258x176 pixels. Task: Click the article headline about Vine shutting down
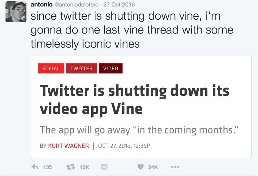(134, 100)
